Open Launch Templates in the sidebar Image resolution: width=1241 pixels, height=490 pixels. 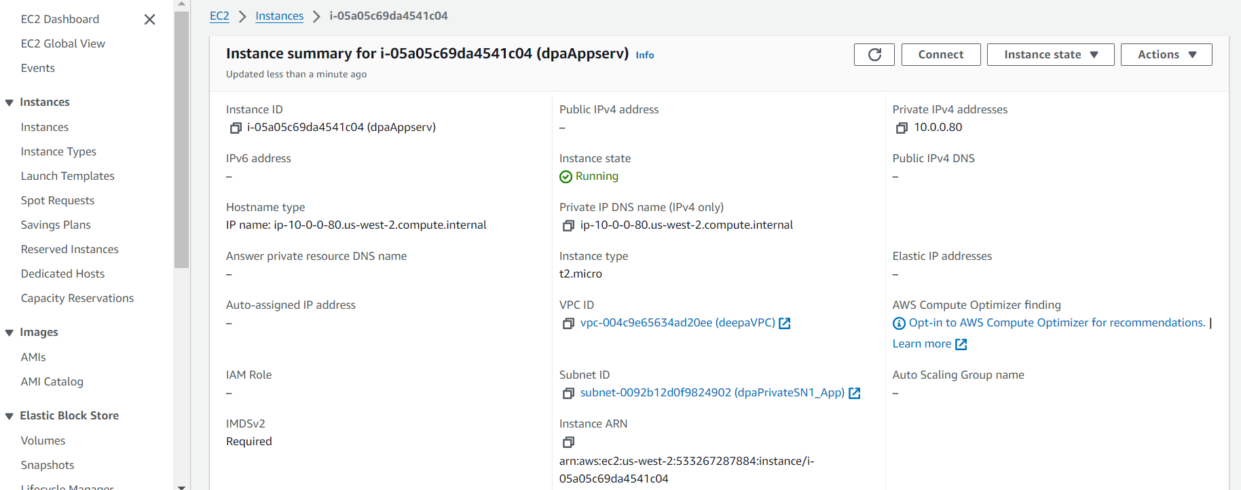67,176
